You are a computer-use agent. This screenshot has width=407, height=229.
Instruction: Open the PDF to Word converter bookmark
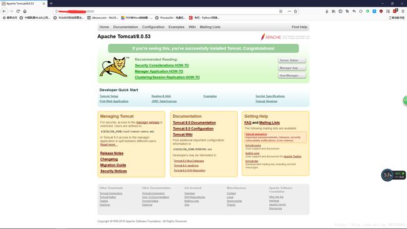pyautogui.click(x=137, y=18)
